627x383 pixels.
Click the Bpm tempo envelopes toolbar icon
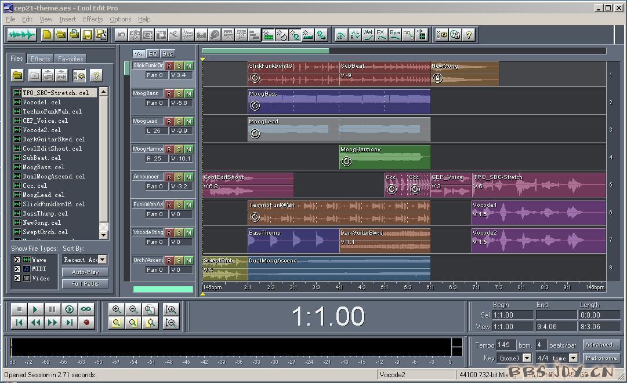(x=394, y=35)
